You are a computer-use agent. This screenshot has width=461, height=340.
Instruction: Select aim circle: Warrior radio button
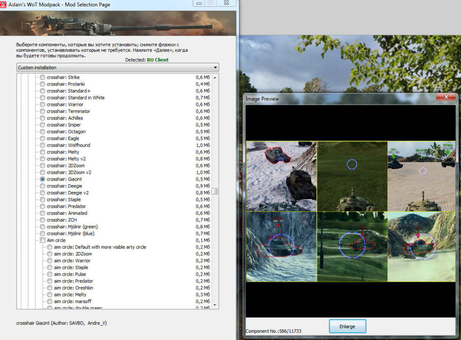pos(50,261)
